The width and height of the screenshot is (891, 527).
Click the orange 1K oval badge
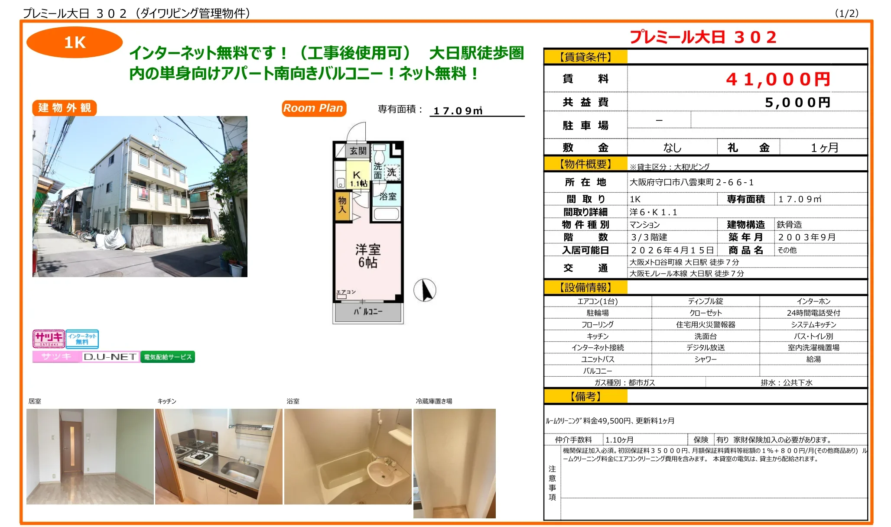(75, 42)
